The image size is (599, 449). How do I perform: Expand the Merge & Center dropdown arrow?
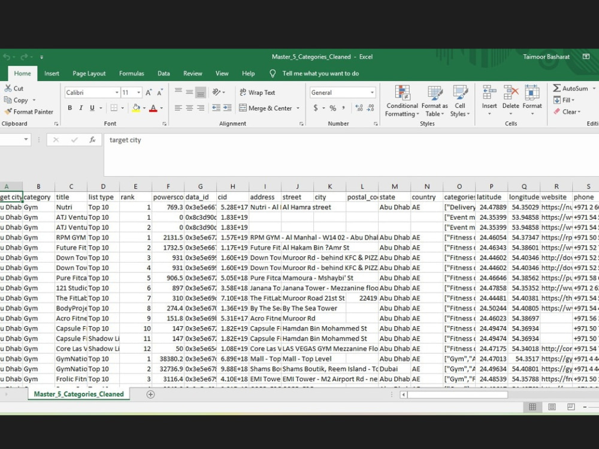coord(298,108)
